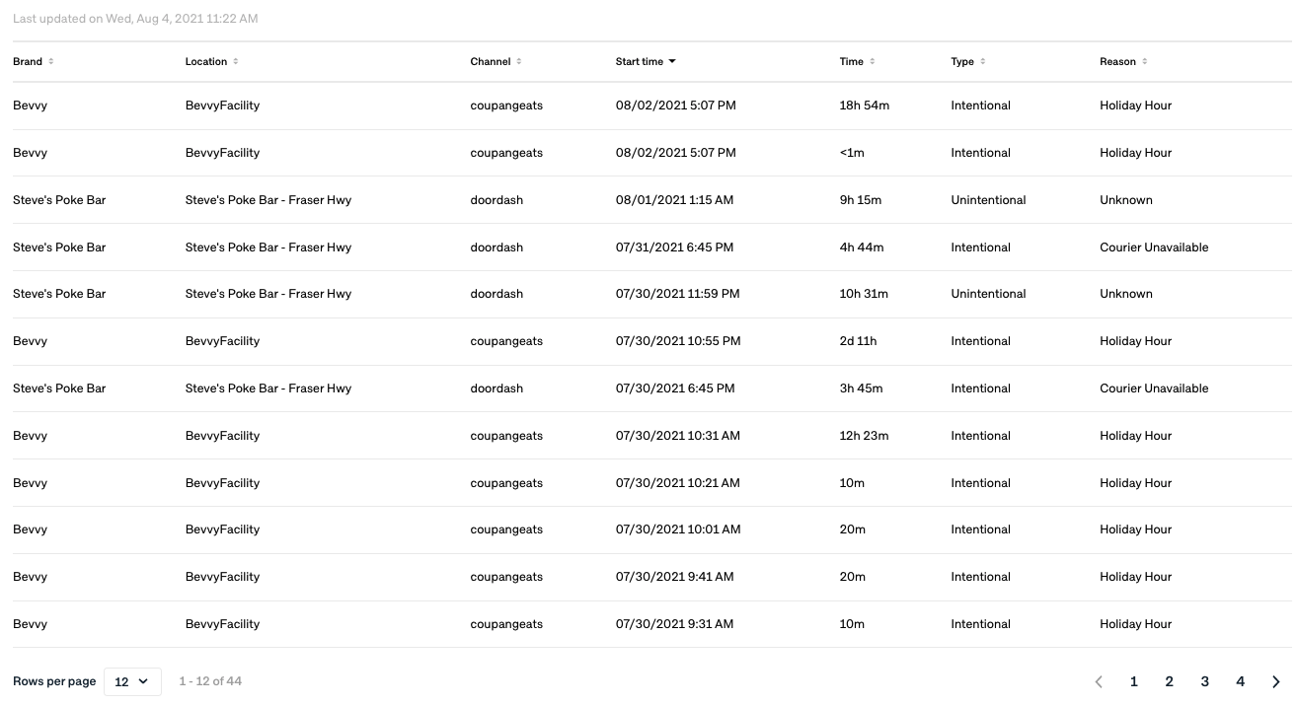Click Unknown reason in the 10h 31m row
The width and height of the screenshot is (1298, 705).
point(1126,294)
